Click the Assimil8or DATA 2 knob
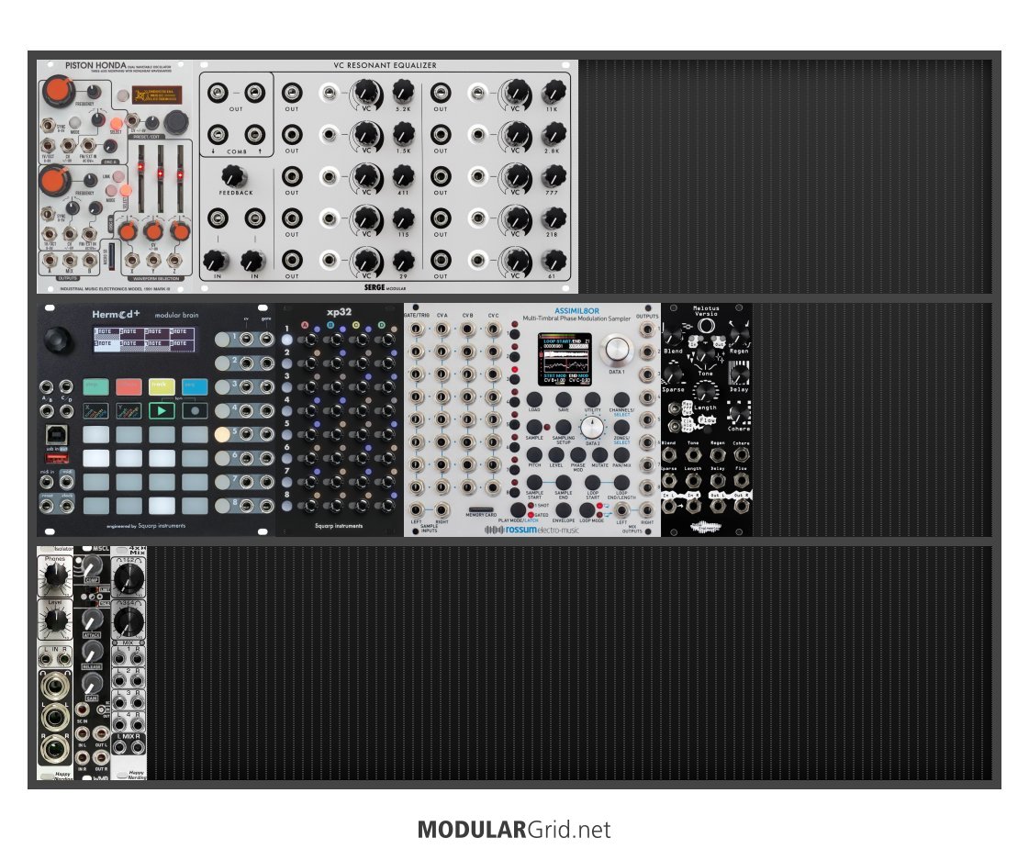This screenshot has height=849, width=1029. pyautogui.click(x=593, y=427)
